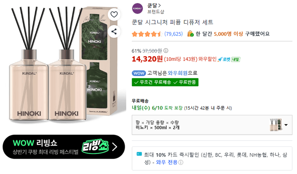Click the share icon on product image
This screenshot has width=297, height=174.
(x=114, y=32)
